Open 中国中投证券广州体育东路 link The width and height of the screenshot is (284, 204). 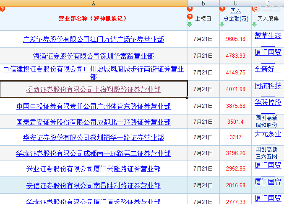(x=94, y=106)
